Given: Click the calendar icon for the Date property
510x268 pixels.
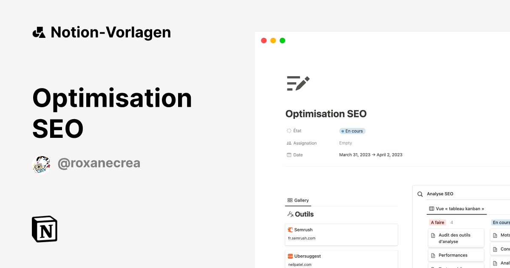Looking at the screenshot, I should pos(289,154).
